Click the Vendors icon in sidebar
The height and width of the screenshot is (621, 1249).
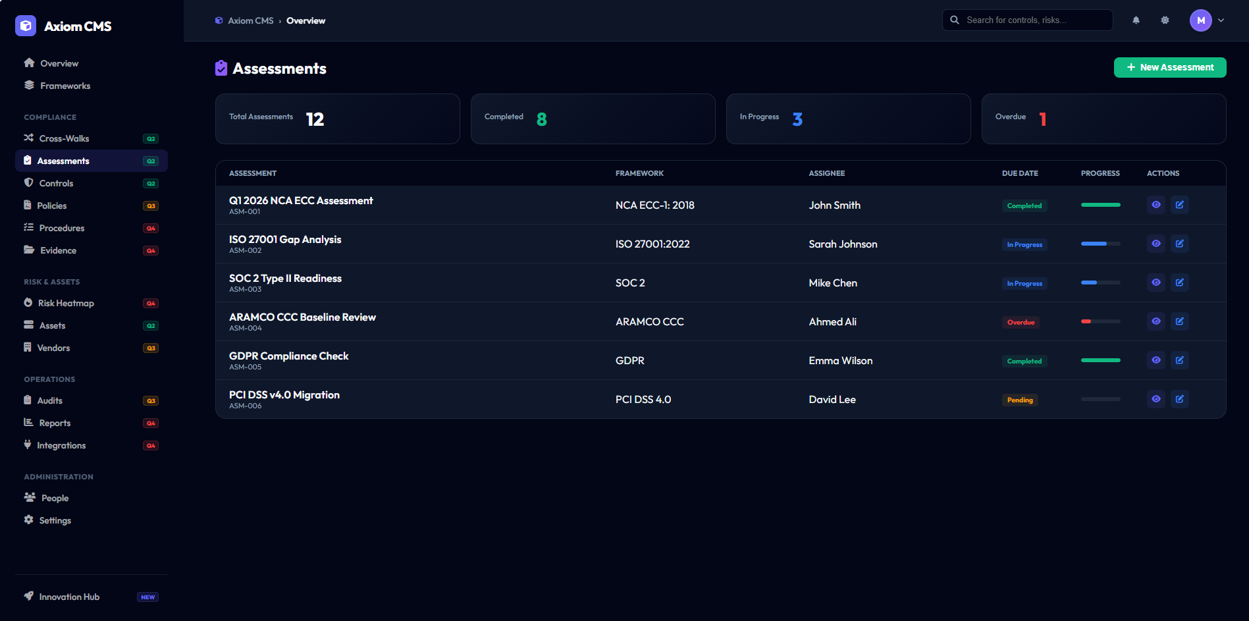[x=29, y=347]
